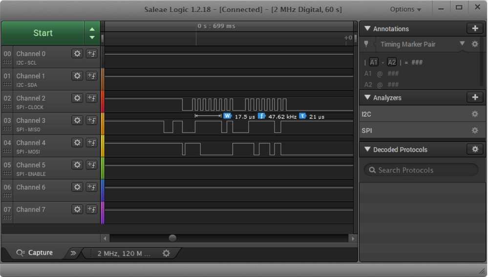This screenshot has width=488, height=277.
Task: Click the horizontal scrollbar thumb
Action: 172,238
